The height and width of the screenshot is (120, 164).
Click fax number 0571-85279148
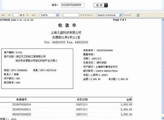click(48, 70)
